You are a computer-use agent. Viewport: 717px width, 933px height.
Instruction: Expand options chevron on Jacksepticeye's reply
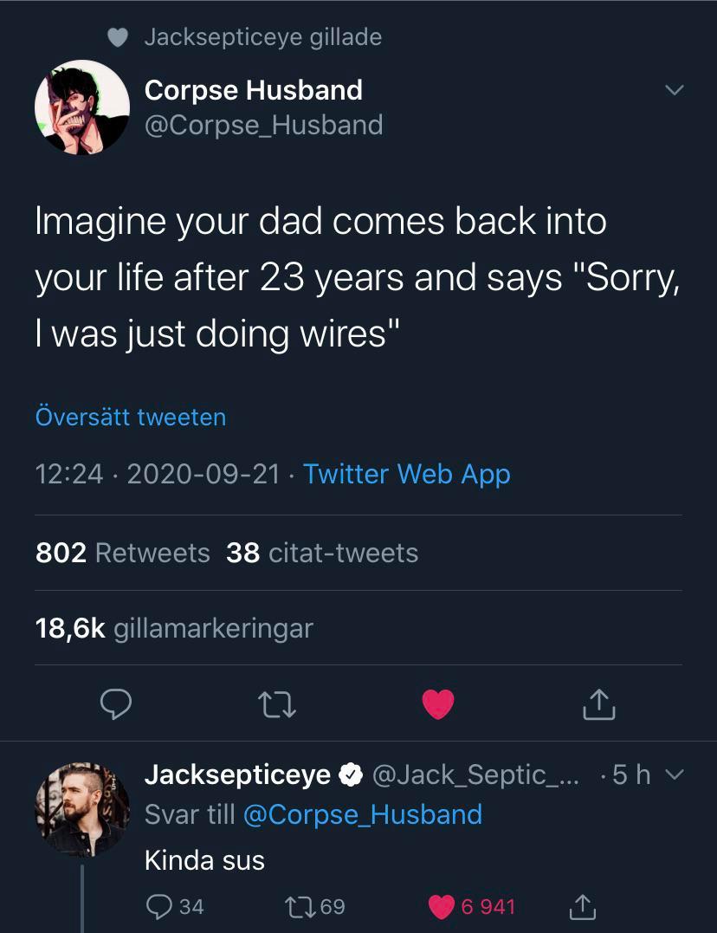tap(676, 774)
